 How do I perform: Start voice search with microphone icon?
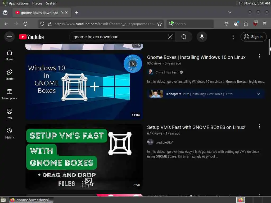(x=202, y=37)
